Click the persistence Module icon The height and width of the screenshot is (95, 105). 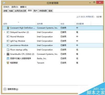pyautogui.click(x=8, y=45)
